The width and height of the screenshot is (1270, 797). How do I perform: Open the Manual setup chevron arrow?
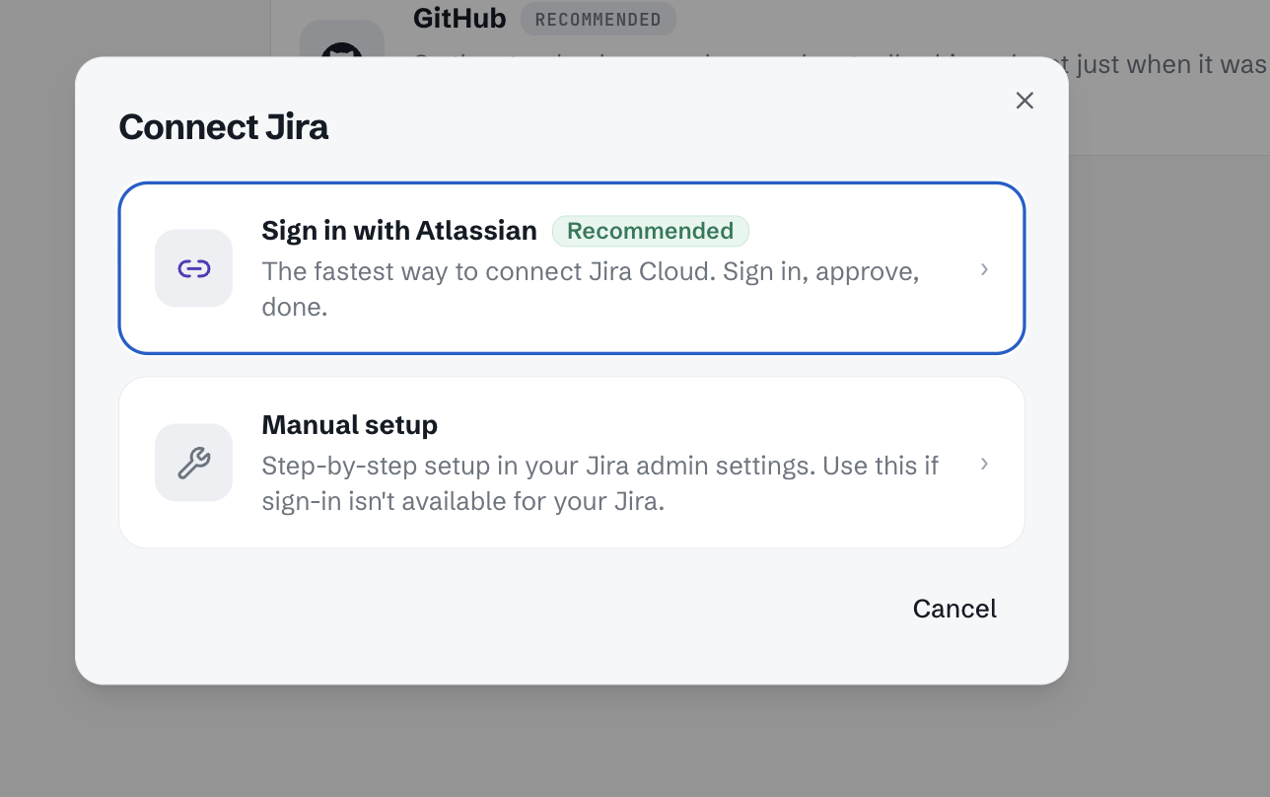(x=984, y=464)
